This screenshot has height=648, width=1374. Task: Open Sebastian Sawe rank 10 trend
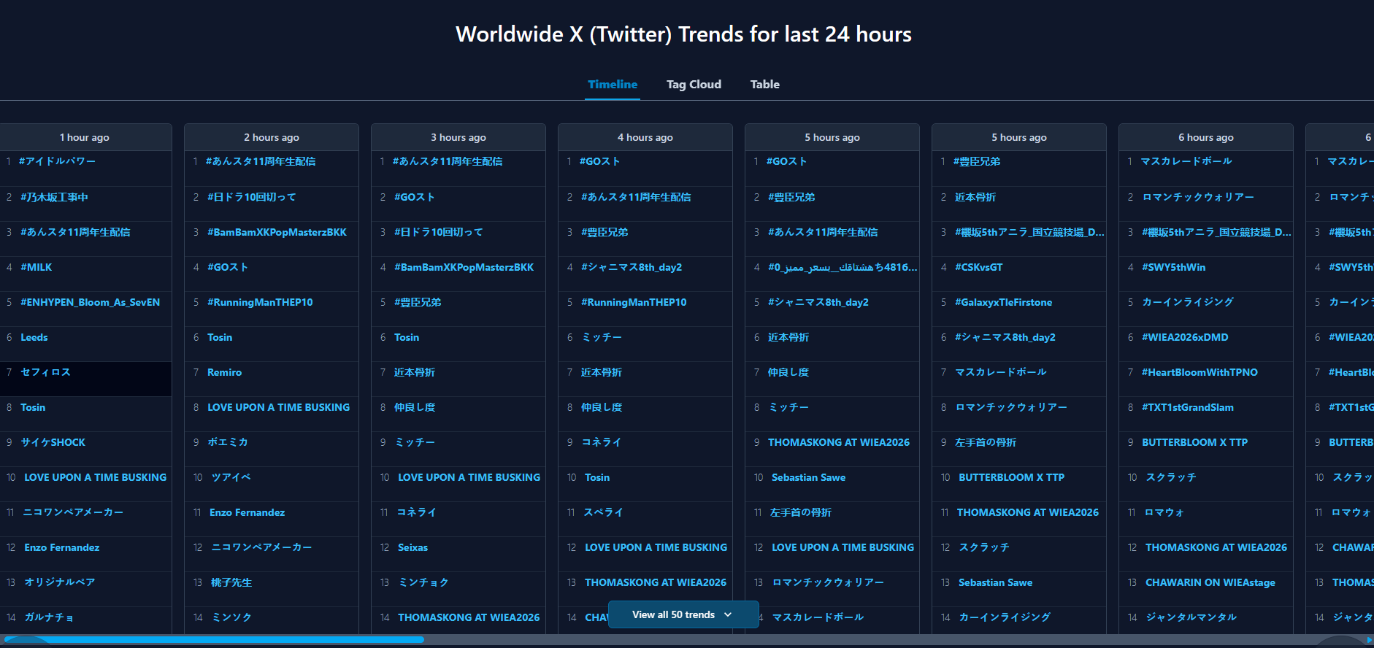coord(808,477)
